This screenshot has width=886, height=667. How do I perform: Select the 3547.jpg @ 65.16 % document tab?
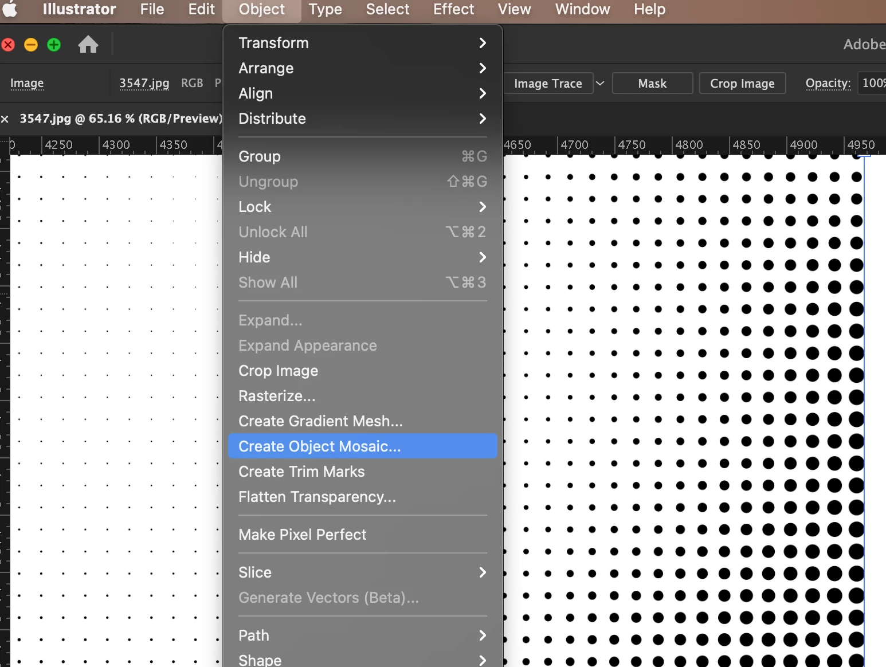tap(121, 119)
